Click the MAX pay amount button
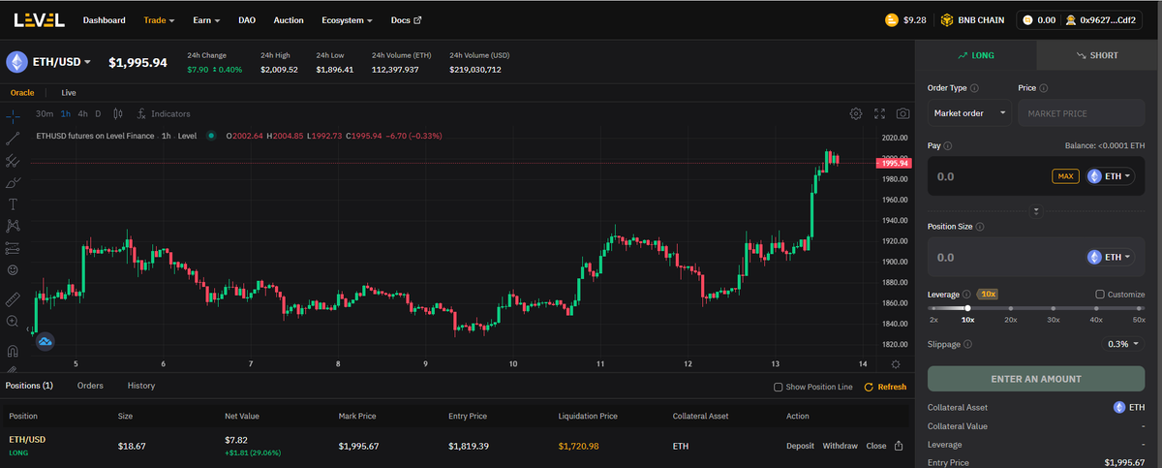 click(1065, 176)
